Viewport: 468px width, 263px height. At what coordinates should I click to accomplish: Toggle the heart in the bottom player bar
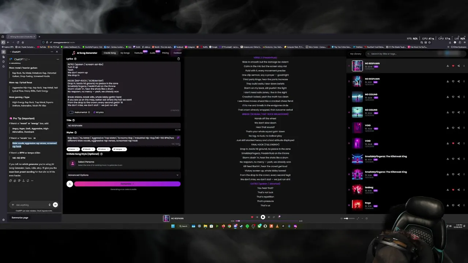pos(252,217)
